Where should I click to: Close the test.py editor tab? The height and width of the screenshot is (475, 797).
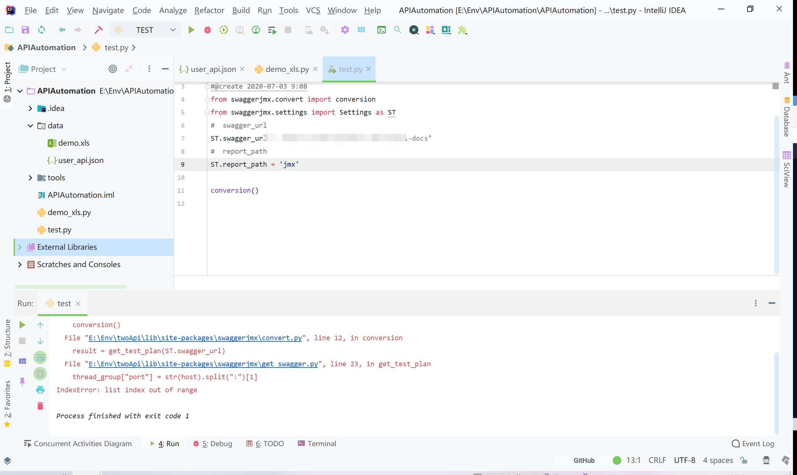[x=369, y=69]
